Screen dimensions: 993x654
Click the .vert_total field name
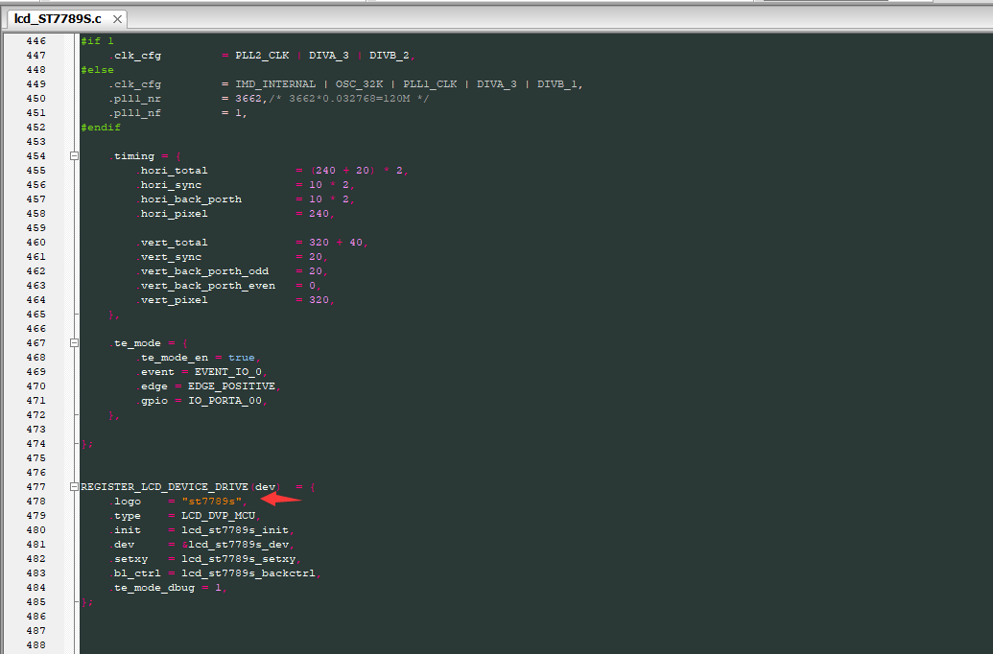[172, 243]
